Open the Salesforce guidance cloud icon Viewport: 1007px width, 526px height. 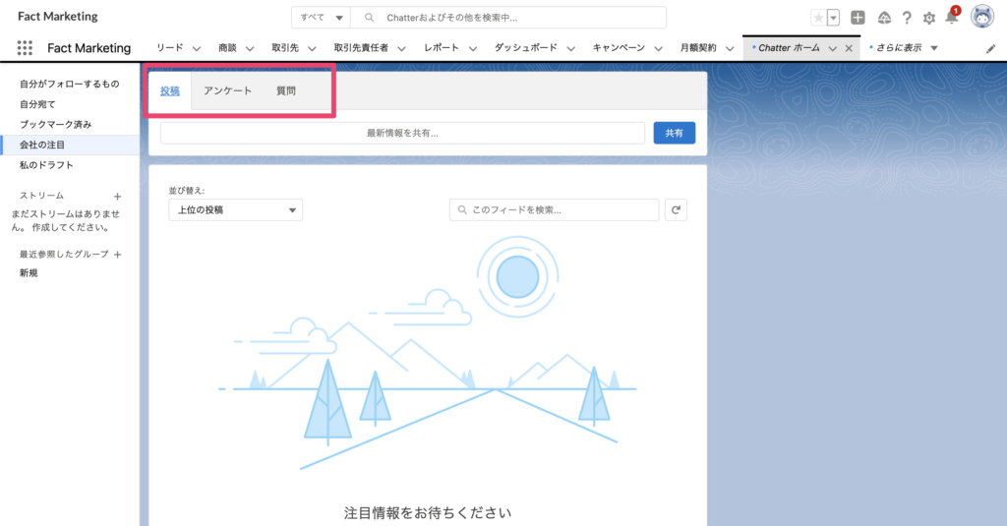point(884,18)
